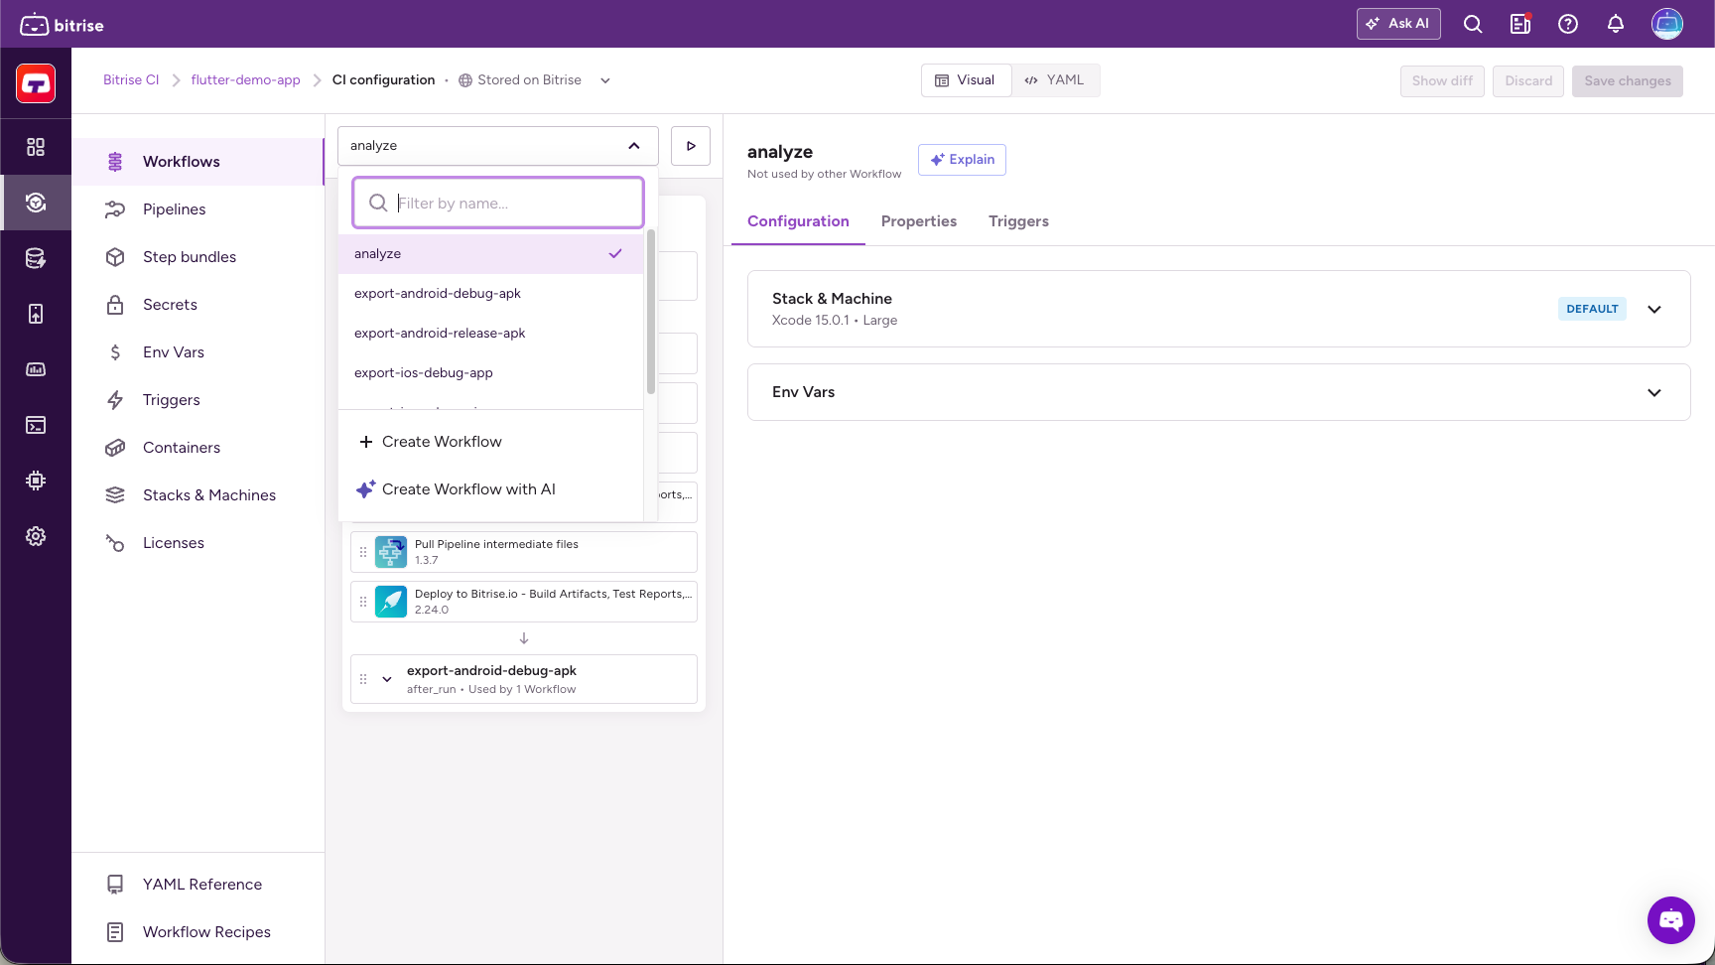Image resolution: width=1715 pixels, height=965 pixels.
Task: Select the CI hexagon icon in left rail
Action: click(36, 203)
